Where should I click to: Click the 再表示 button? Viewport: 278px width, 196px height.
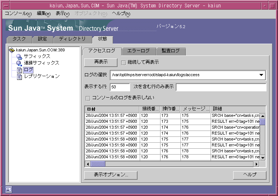101,62
